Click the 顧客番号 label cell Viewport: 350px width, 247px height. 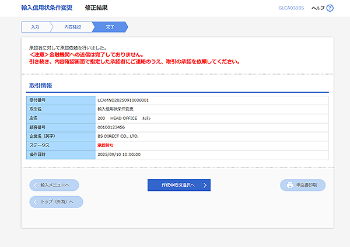[61, 127]
